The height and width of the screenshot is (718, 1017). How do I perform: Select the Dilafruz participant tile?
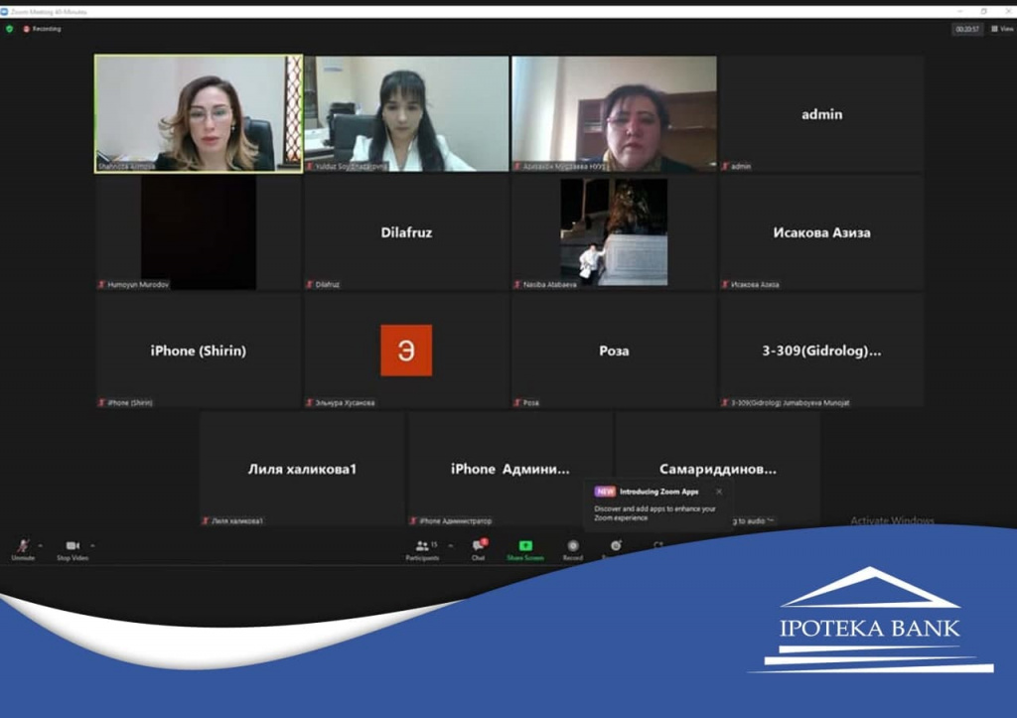coord(406,232)
